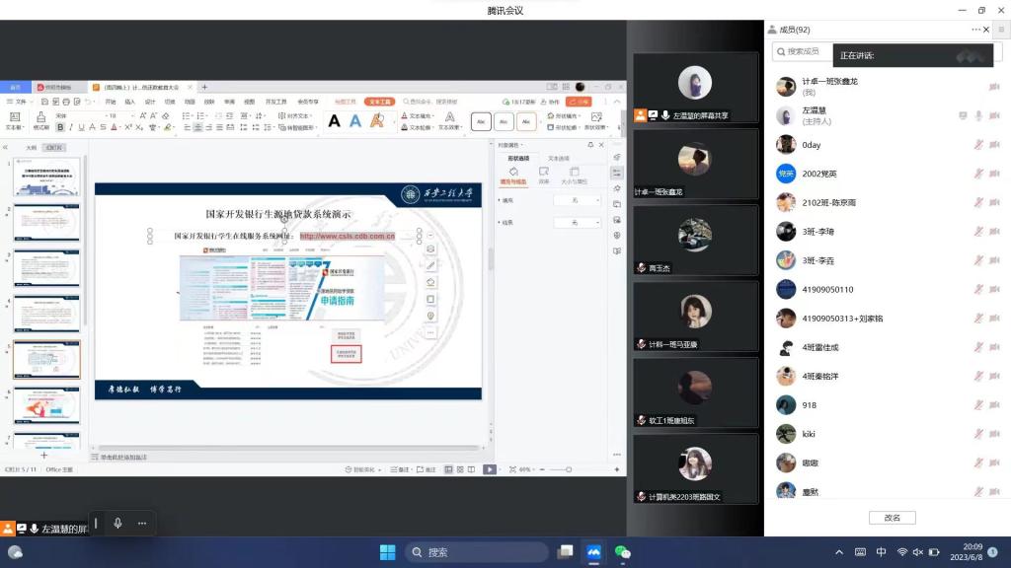Click the WeChat icon in the taskbar
The height and width of the screenshot is (568, 1011).
[622, 552]
